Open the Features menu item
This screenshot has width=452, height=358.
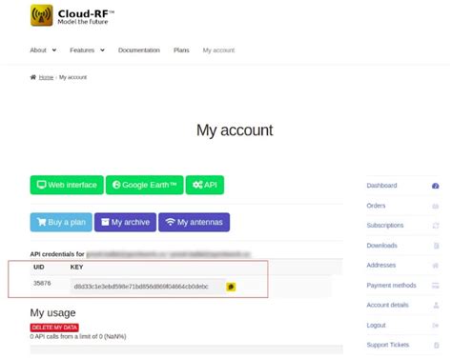point(82,50)
